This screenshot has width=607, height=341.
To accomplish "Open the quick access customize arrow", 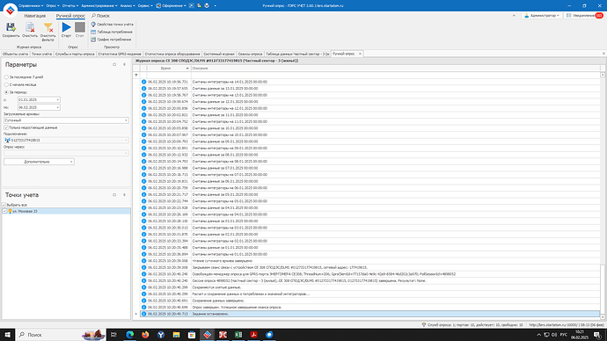I will [x=216, y=6].
